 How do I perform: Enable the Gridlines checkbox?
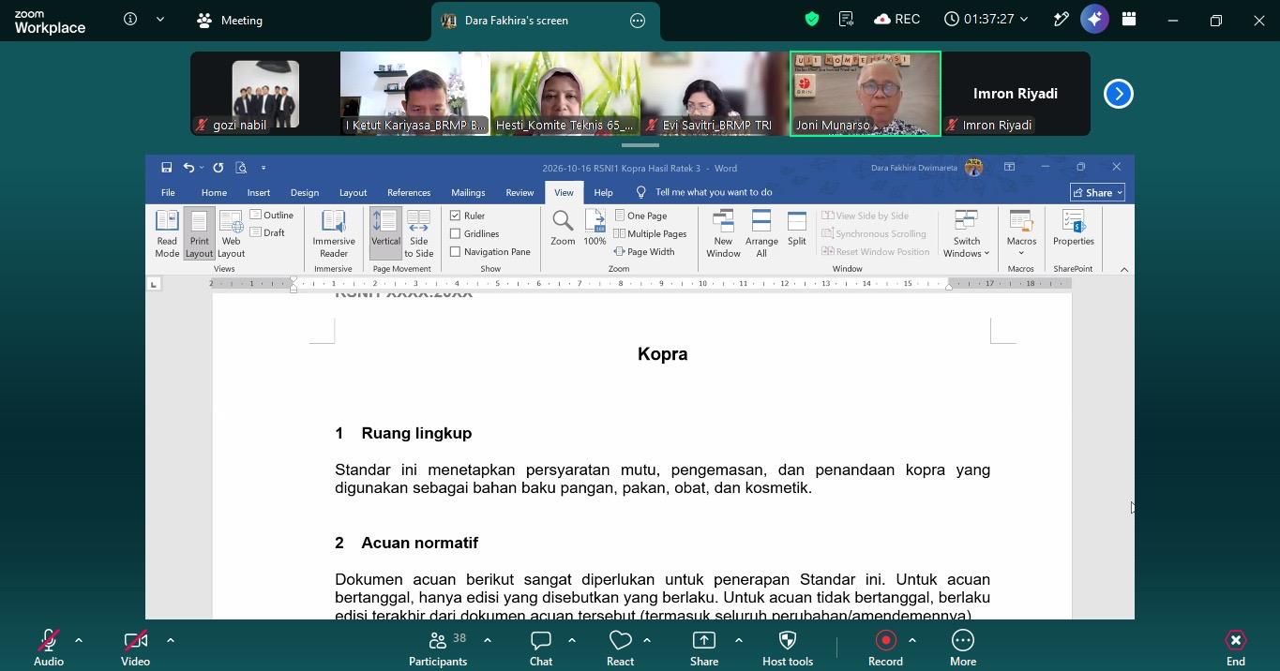tap(455, 233)
